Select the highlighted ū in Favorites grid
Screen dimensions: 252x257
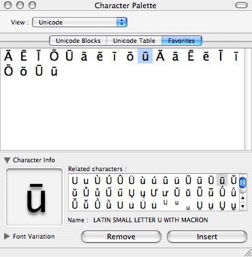145,56
